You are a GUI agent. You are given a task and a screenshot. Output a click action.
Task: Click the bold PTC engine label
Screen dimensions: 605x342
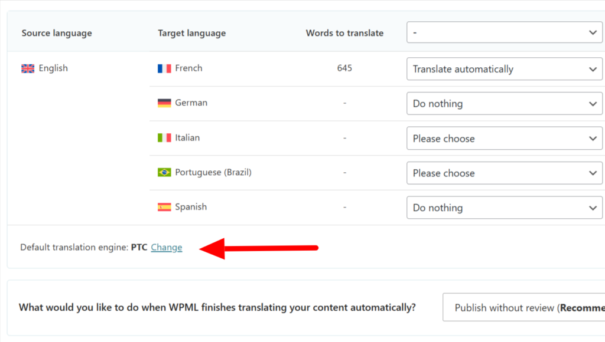click(138, 247)
